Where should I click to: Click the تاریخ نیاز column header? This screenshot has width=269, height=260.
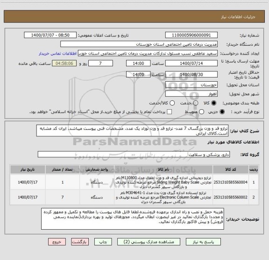(28, 169)
